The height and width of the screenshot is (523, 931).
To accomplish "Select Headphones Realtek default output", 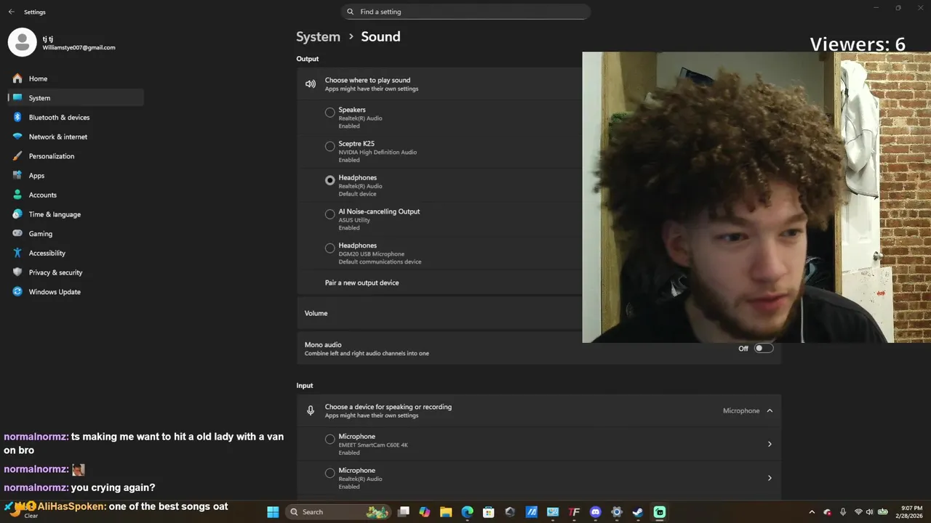I will pos(329,180).
